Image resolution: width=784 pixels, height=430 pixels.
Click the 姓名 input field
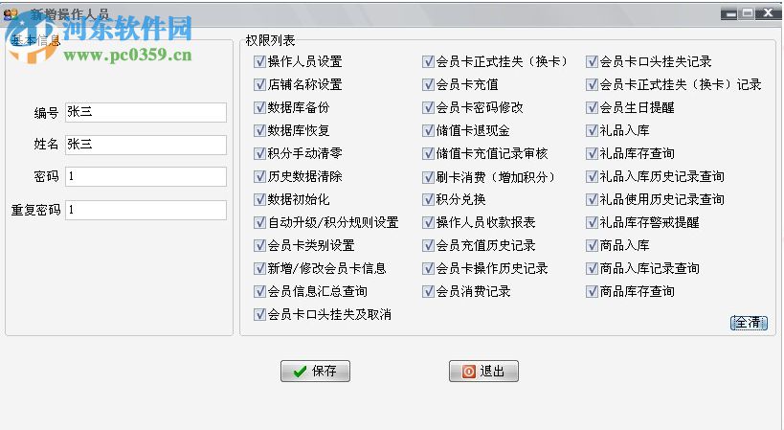[x=146, y=145]
